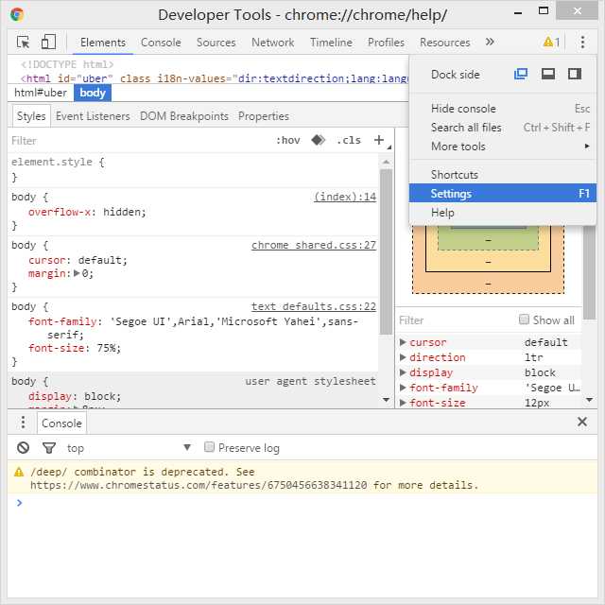Expand computed font-family property
Image resolution: width=605 pixels, height=605 pixels.
(403, 387)
